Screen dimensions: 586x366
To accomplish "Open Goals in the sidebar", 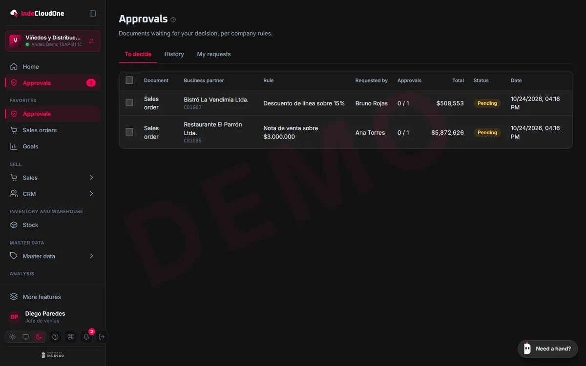I will tap(53, 146).
